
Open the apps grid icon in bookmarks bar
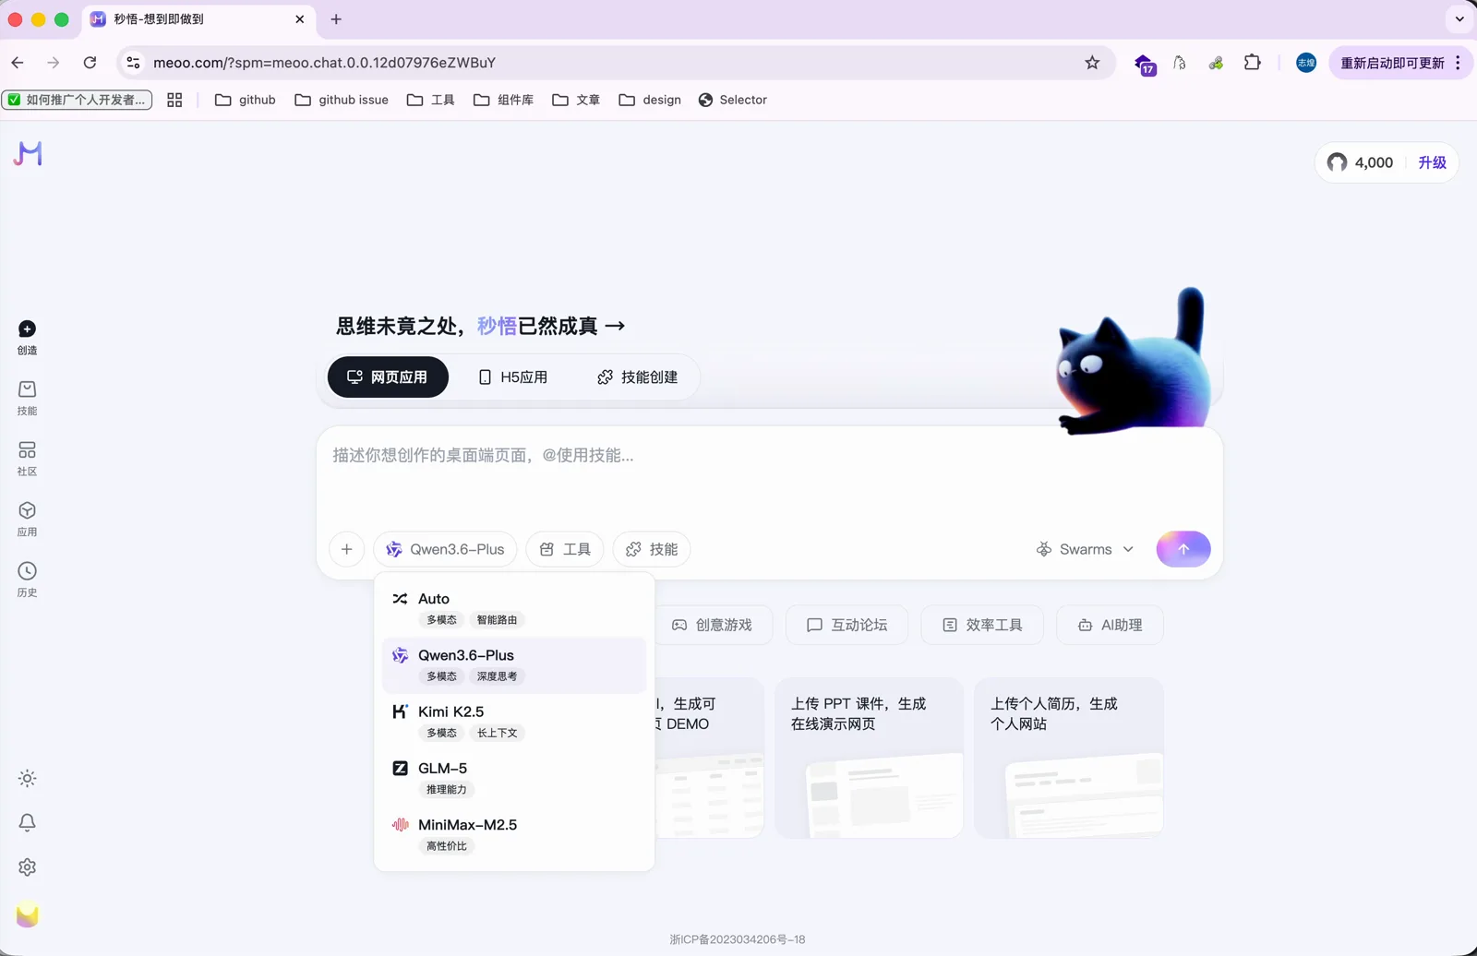tap(174, 100)
